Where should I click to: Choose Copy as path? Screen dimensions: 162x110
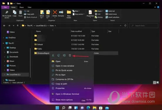click(72, 84)
